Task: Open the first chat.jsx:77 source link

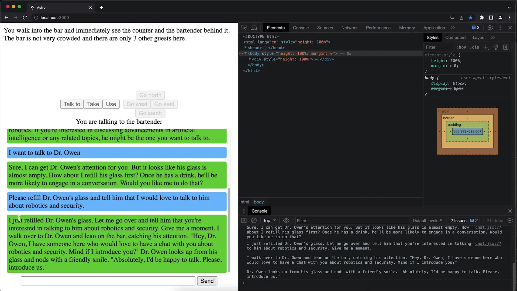Action: pyautogui.click(x=488, y=228)
